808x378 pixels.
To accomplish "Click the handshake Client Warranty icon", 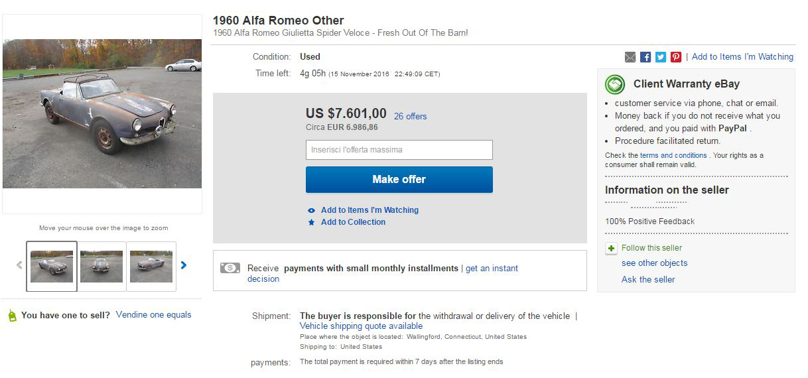I will pyautogui.click(x=615, y=84).
